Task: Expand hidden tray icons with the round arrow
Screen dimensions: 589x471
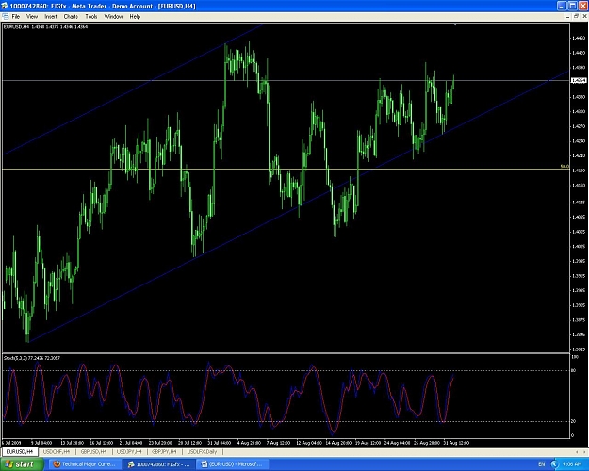Action: click(x=554, y=464)
